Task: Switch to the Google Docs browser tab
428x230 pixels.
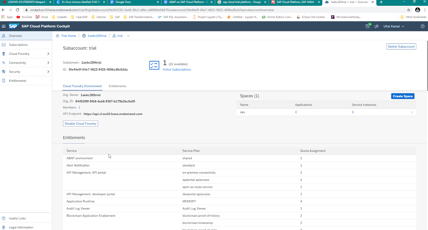Action: coord(134,2)
